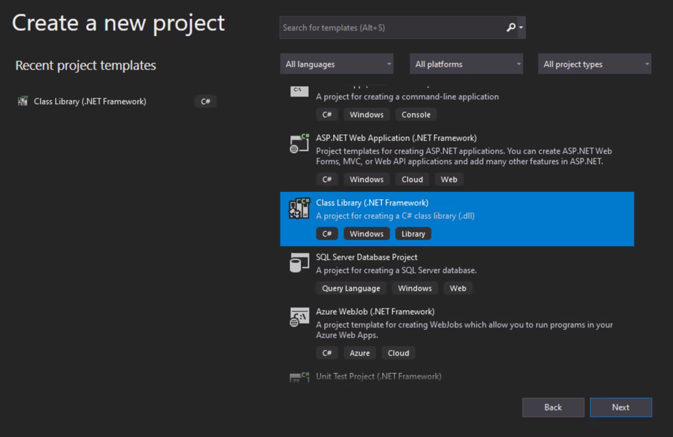Click the Query Language tag

coord(351,288)
